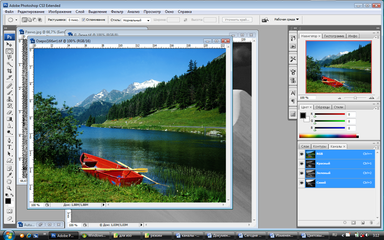Choose Add to selection mode button
Screen dimensions: 384x240
tap(30, 20)
